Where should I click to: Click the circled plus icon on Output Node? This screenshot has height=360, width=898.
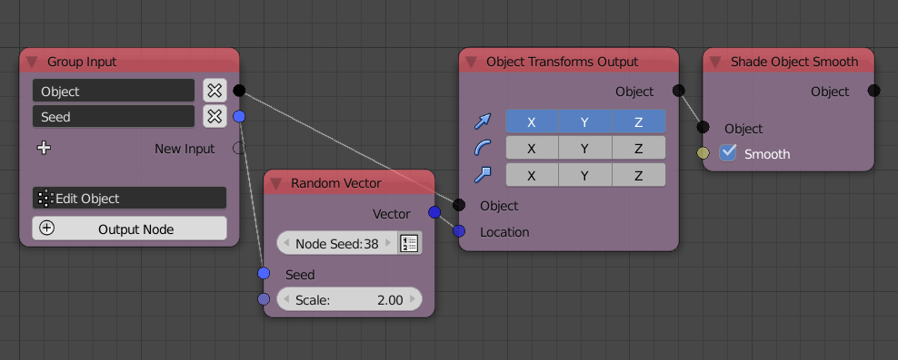click(47, 229)
